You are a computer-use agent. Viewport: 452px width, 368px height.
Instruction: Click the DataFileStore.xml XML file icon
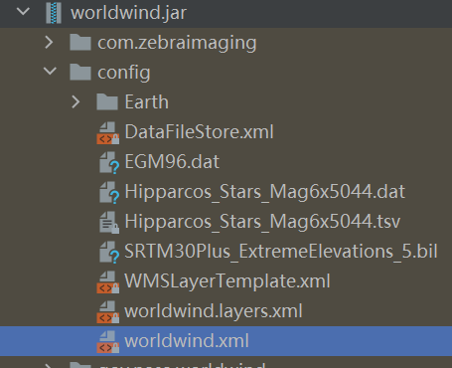[x=108, y=132]
